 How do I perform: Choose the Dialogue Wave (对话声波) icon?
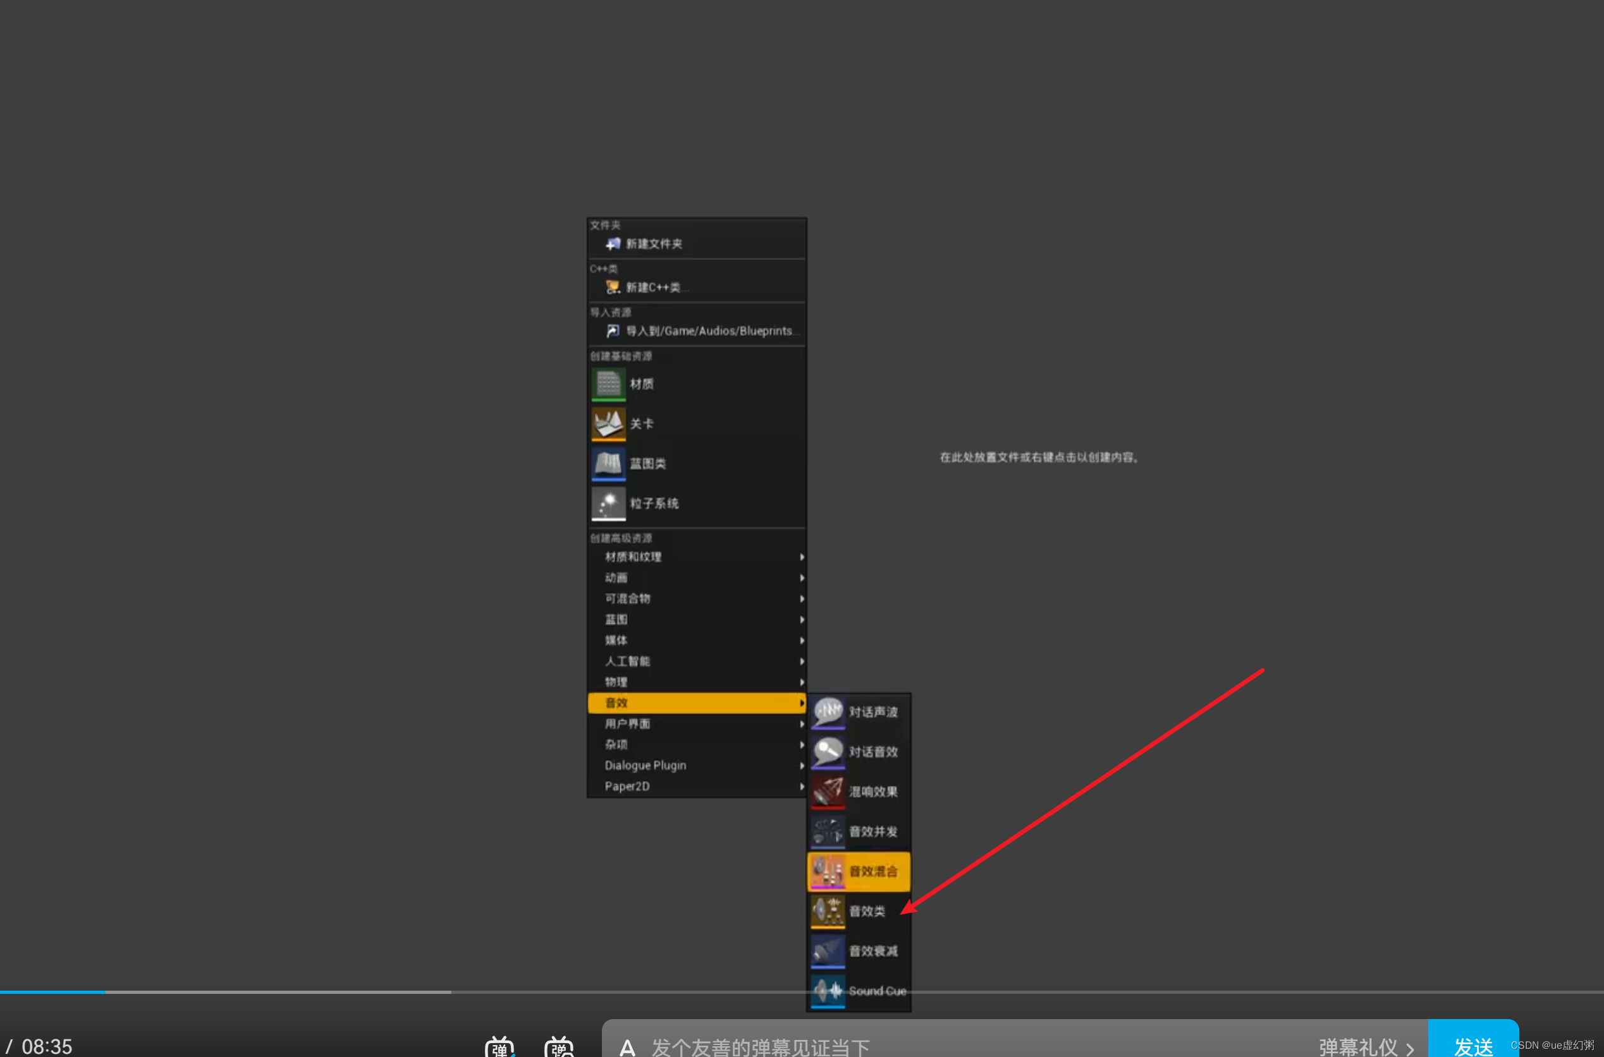tap(828, 712)
